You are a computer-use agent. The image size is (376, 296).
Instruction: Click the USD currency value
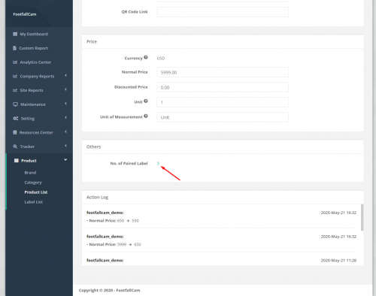pyautogui.click(x=161, y=59)
